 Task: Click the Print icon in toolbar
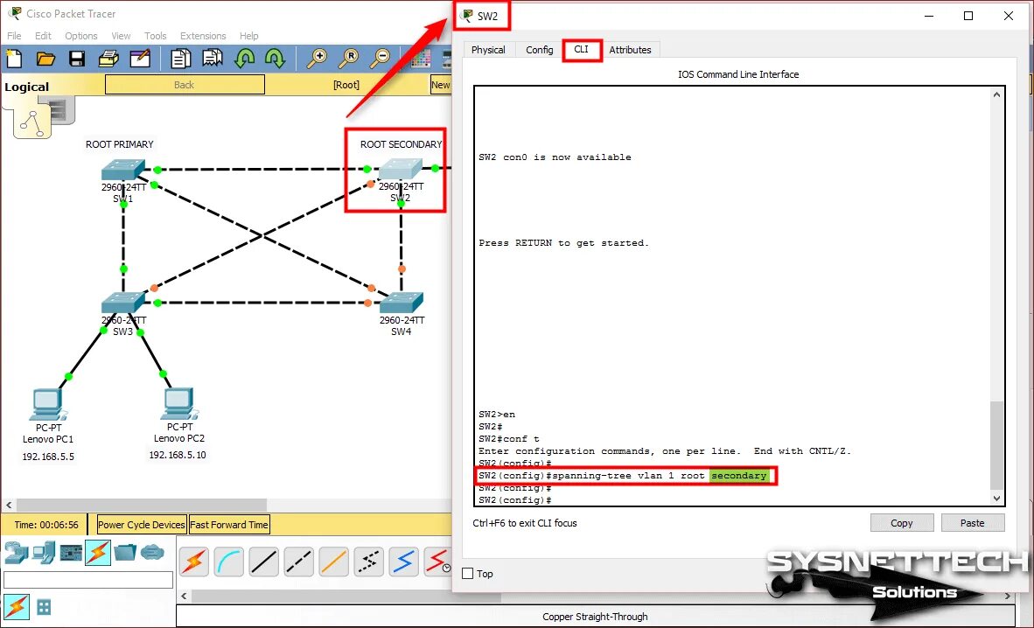pos(108,59)
